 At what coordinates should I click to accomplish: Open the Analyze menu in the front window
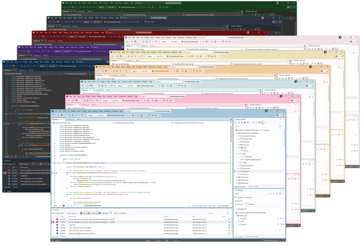tap(93, 111)
